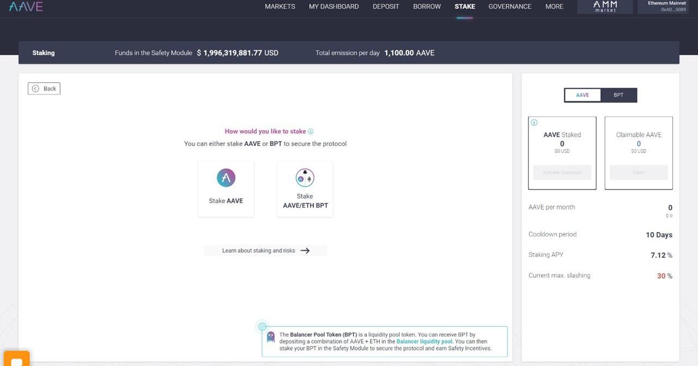The image size is (698, 366).
Task: Click info icon in AAVE Staked box
Action: (534, 123)
